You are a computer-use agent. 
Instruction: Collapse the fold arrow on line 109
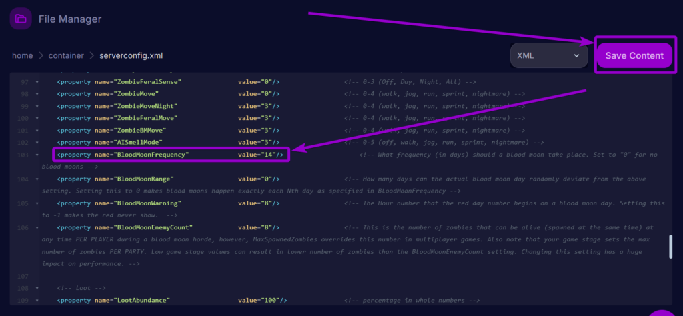[37, 300]
